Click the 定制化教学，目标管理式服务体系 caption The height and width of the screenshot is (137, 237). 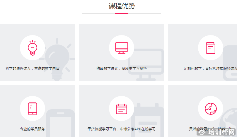click(210, 68)
